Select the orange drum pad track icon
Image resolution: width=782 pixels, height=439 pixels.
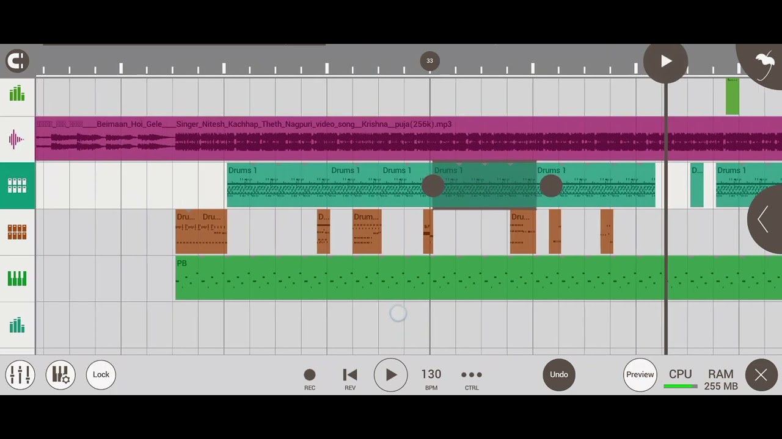coord(17,232)
